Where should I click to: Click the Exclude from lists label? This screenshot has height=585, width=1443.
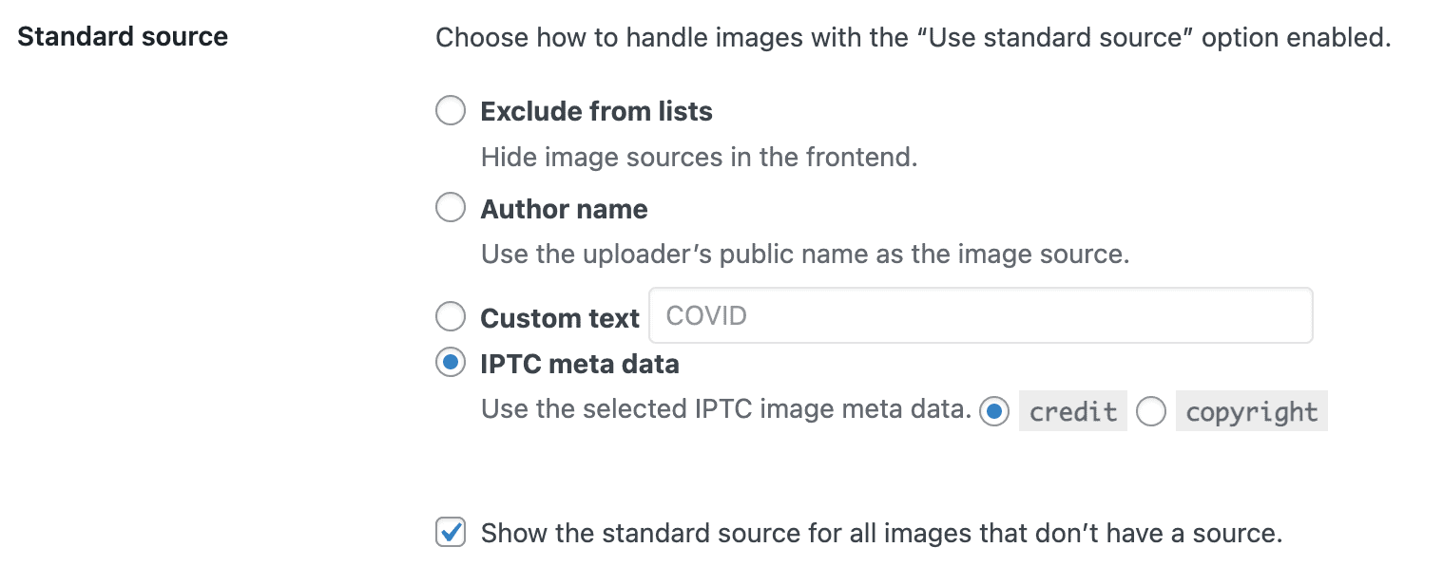597,111
